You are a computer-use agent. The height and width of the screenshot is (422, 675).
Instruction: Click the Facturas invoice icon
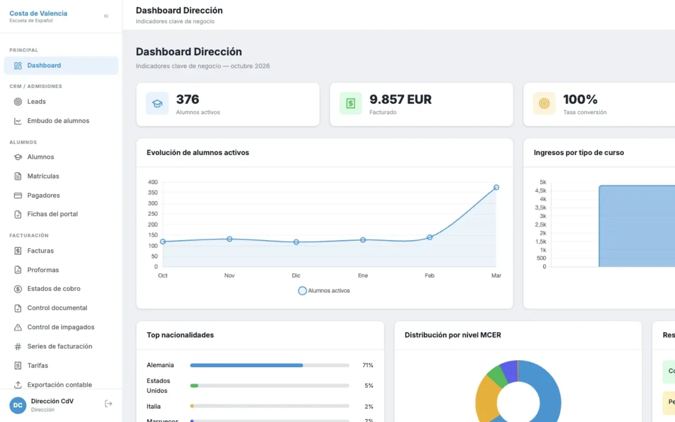coord(18,251)
